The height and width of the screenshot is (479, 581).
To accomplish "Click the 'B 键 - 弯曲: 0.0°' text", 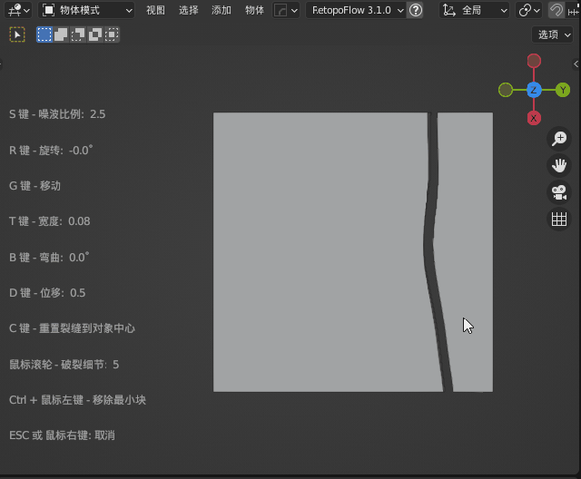I will pos(49,258).
